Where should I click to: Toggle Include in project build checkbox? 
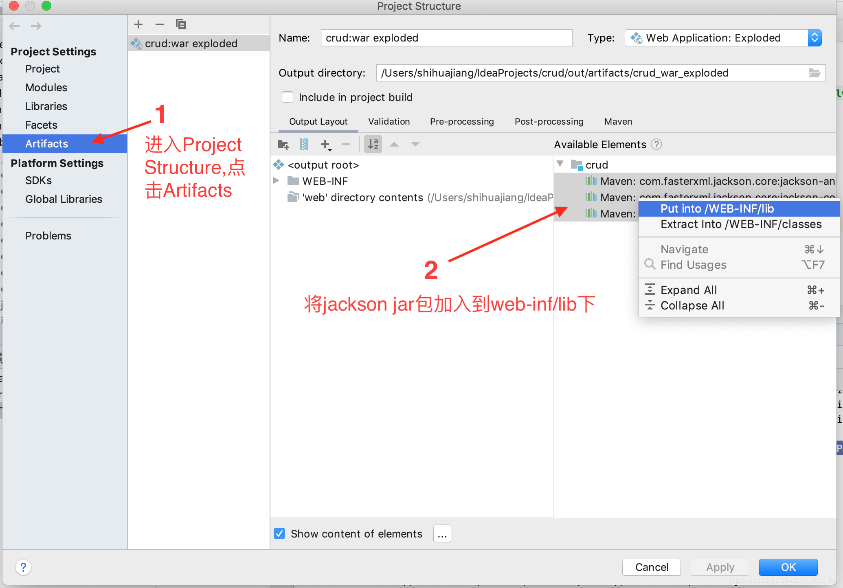point(287,97)
